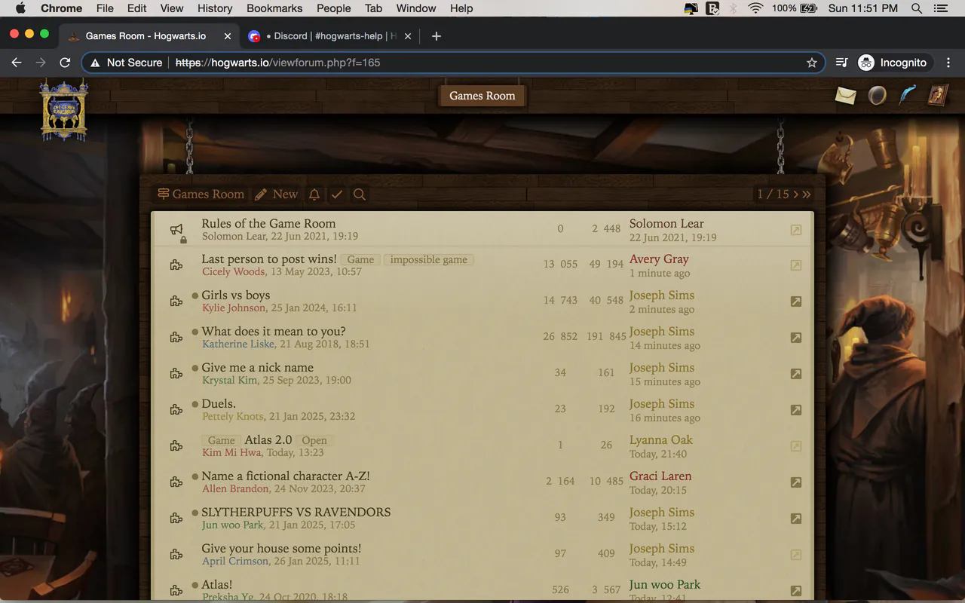Open the media control icon in Chrome toolbar
The width and height of the screenshot is (965, 603).
pos(842,63)
